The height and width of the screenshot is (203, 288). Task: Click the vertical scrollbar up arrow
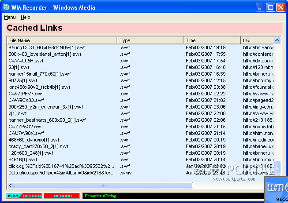(277, 40)
